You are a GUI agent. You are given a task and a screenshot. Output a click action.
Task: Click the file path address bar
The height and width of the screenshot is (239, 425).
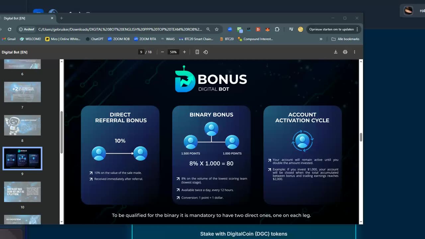(x=120, y=29)
